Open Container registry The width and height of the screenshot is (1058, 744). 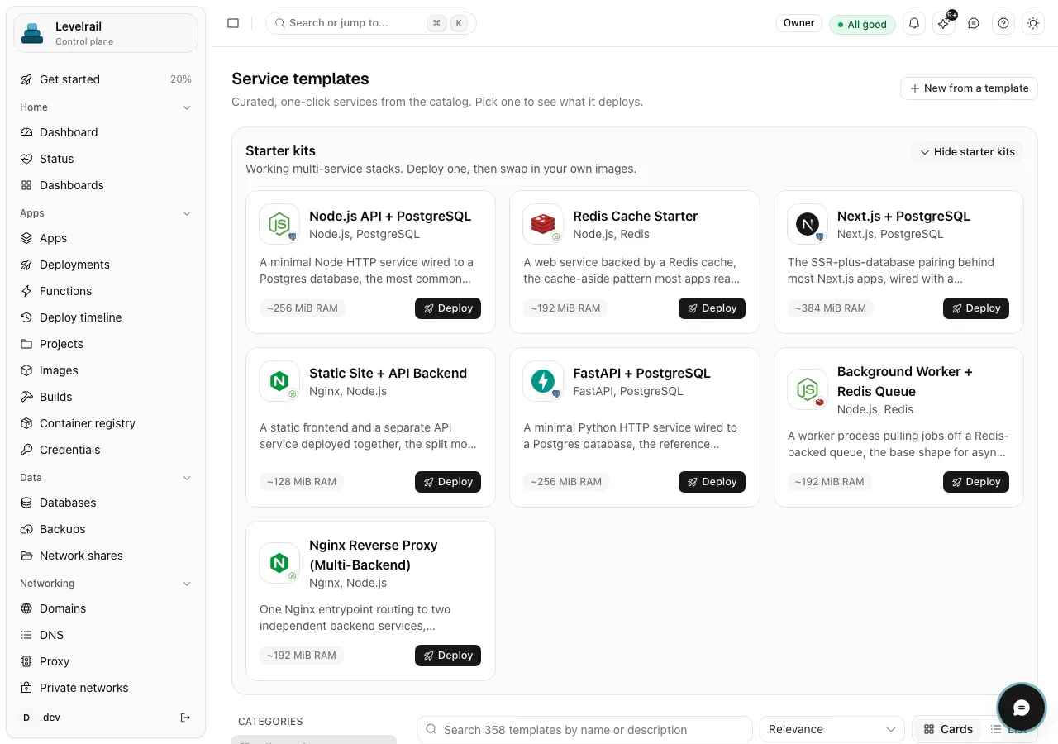pyautogui.click(x=106, y=423)
